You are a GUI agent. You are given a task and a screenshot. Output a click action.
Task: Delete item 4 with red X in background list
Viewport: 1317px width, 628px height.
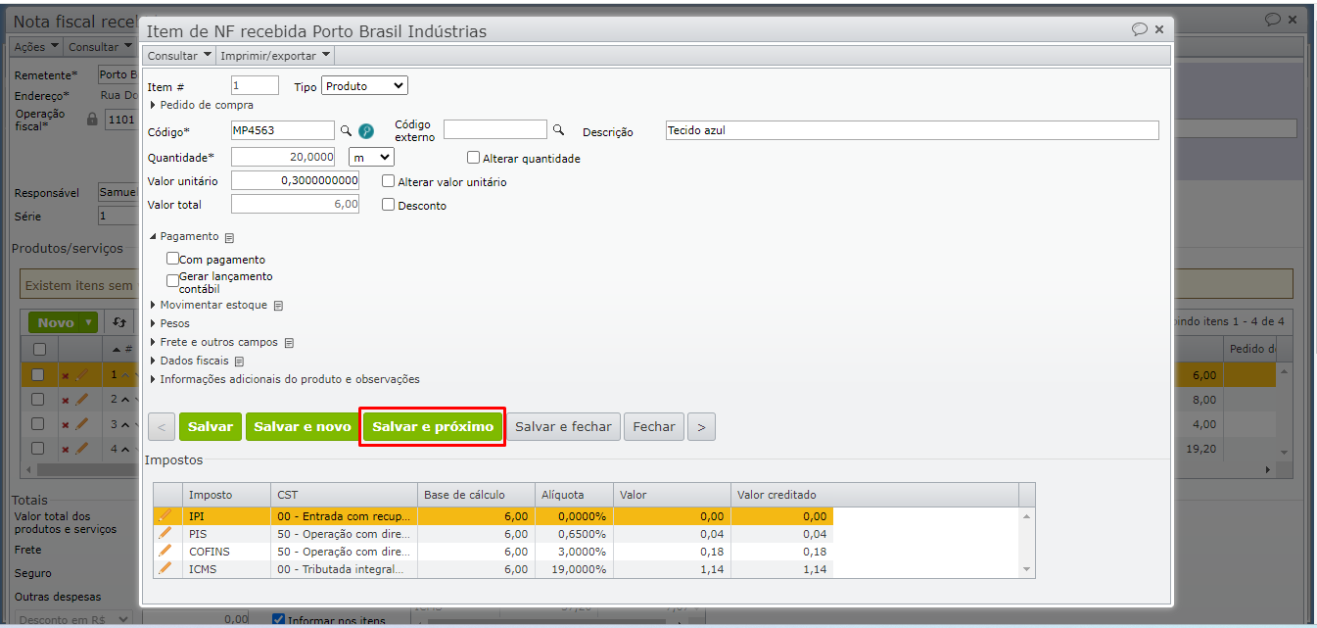pos(66,450)
